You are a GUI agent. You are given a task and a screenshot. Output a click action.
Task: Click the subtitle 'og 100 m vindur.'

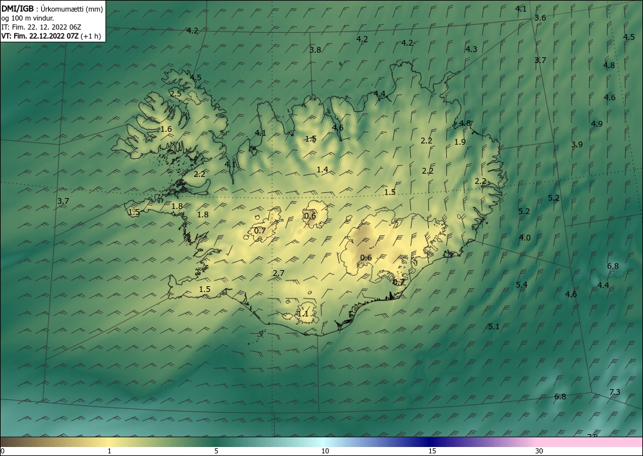[28, 18]
